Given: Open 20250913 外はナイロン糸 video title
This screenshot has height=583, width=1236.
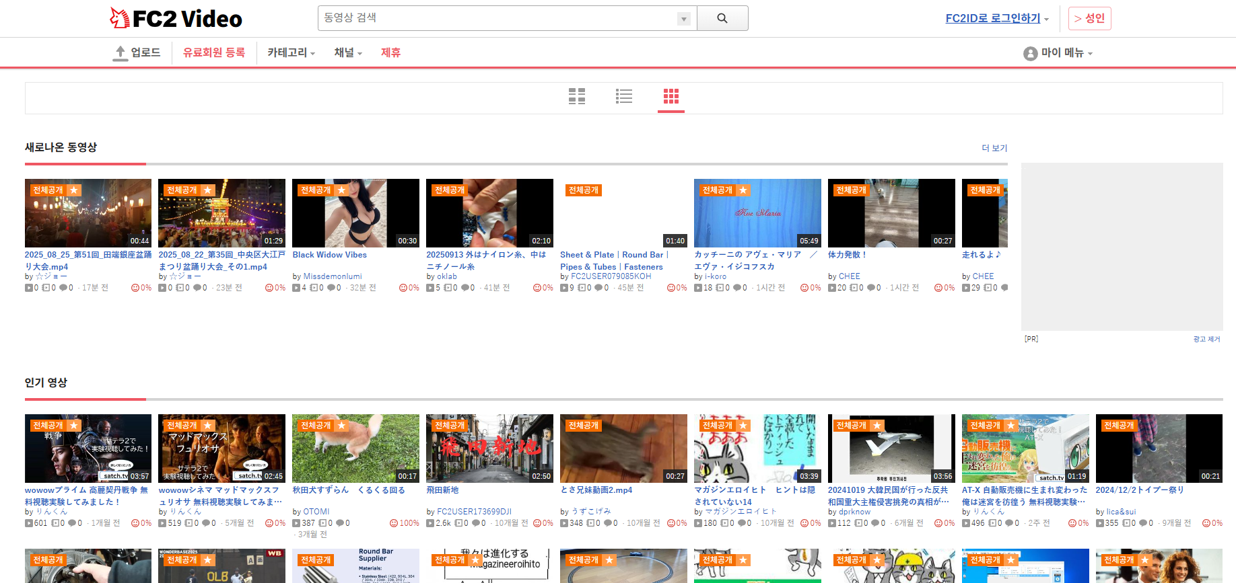Looking at the screenshot, I should click(486, 261).
